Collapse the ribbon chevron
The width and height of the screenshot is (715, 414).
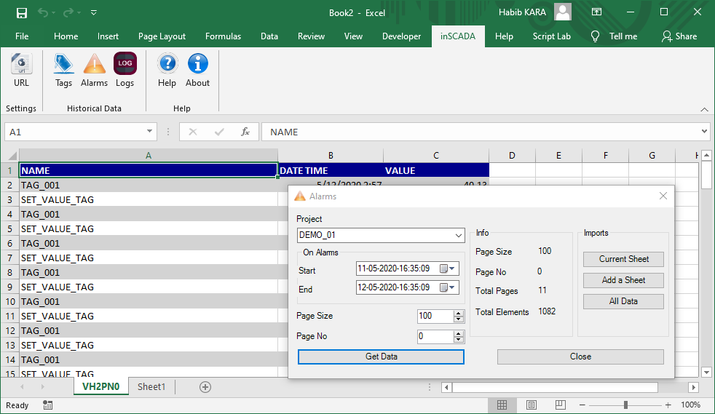point(705,109)
